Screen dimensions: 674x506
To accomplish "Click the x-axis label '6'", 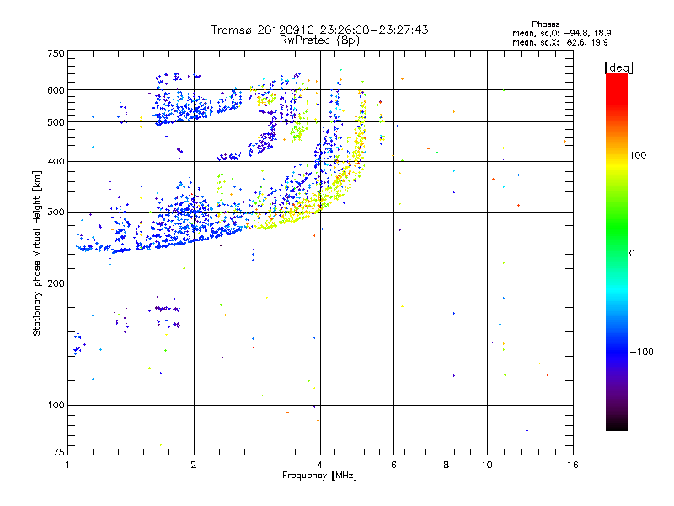I will 393,465.
